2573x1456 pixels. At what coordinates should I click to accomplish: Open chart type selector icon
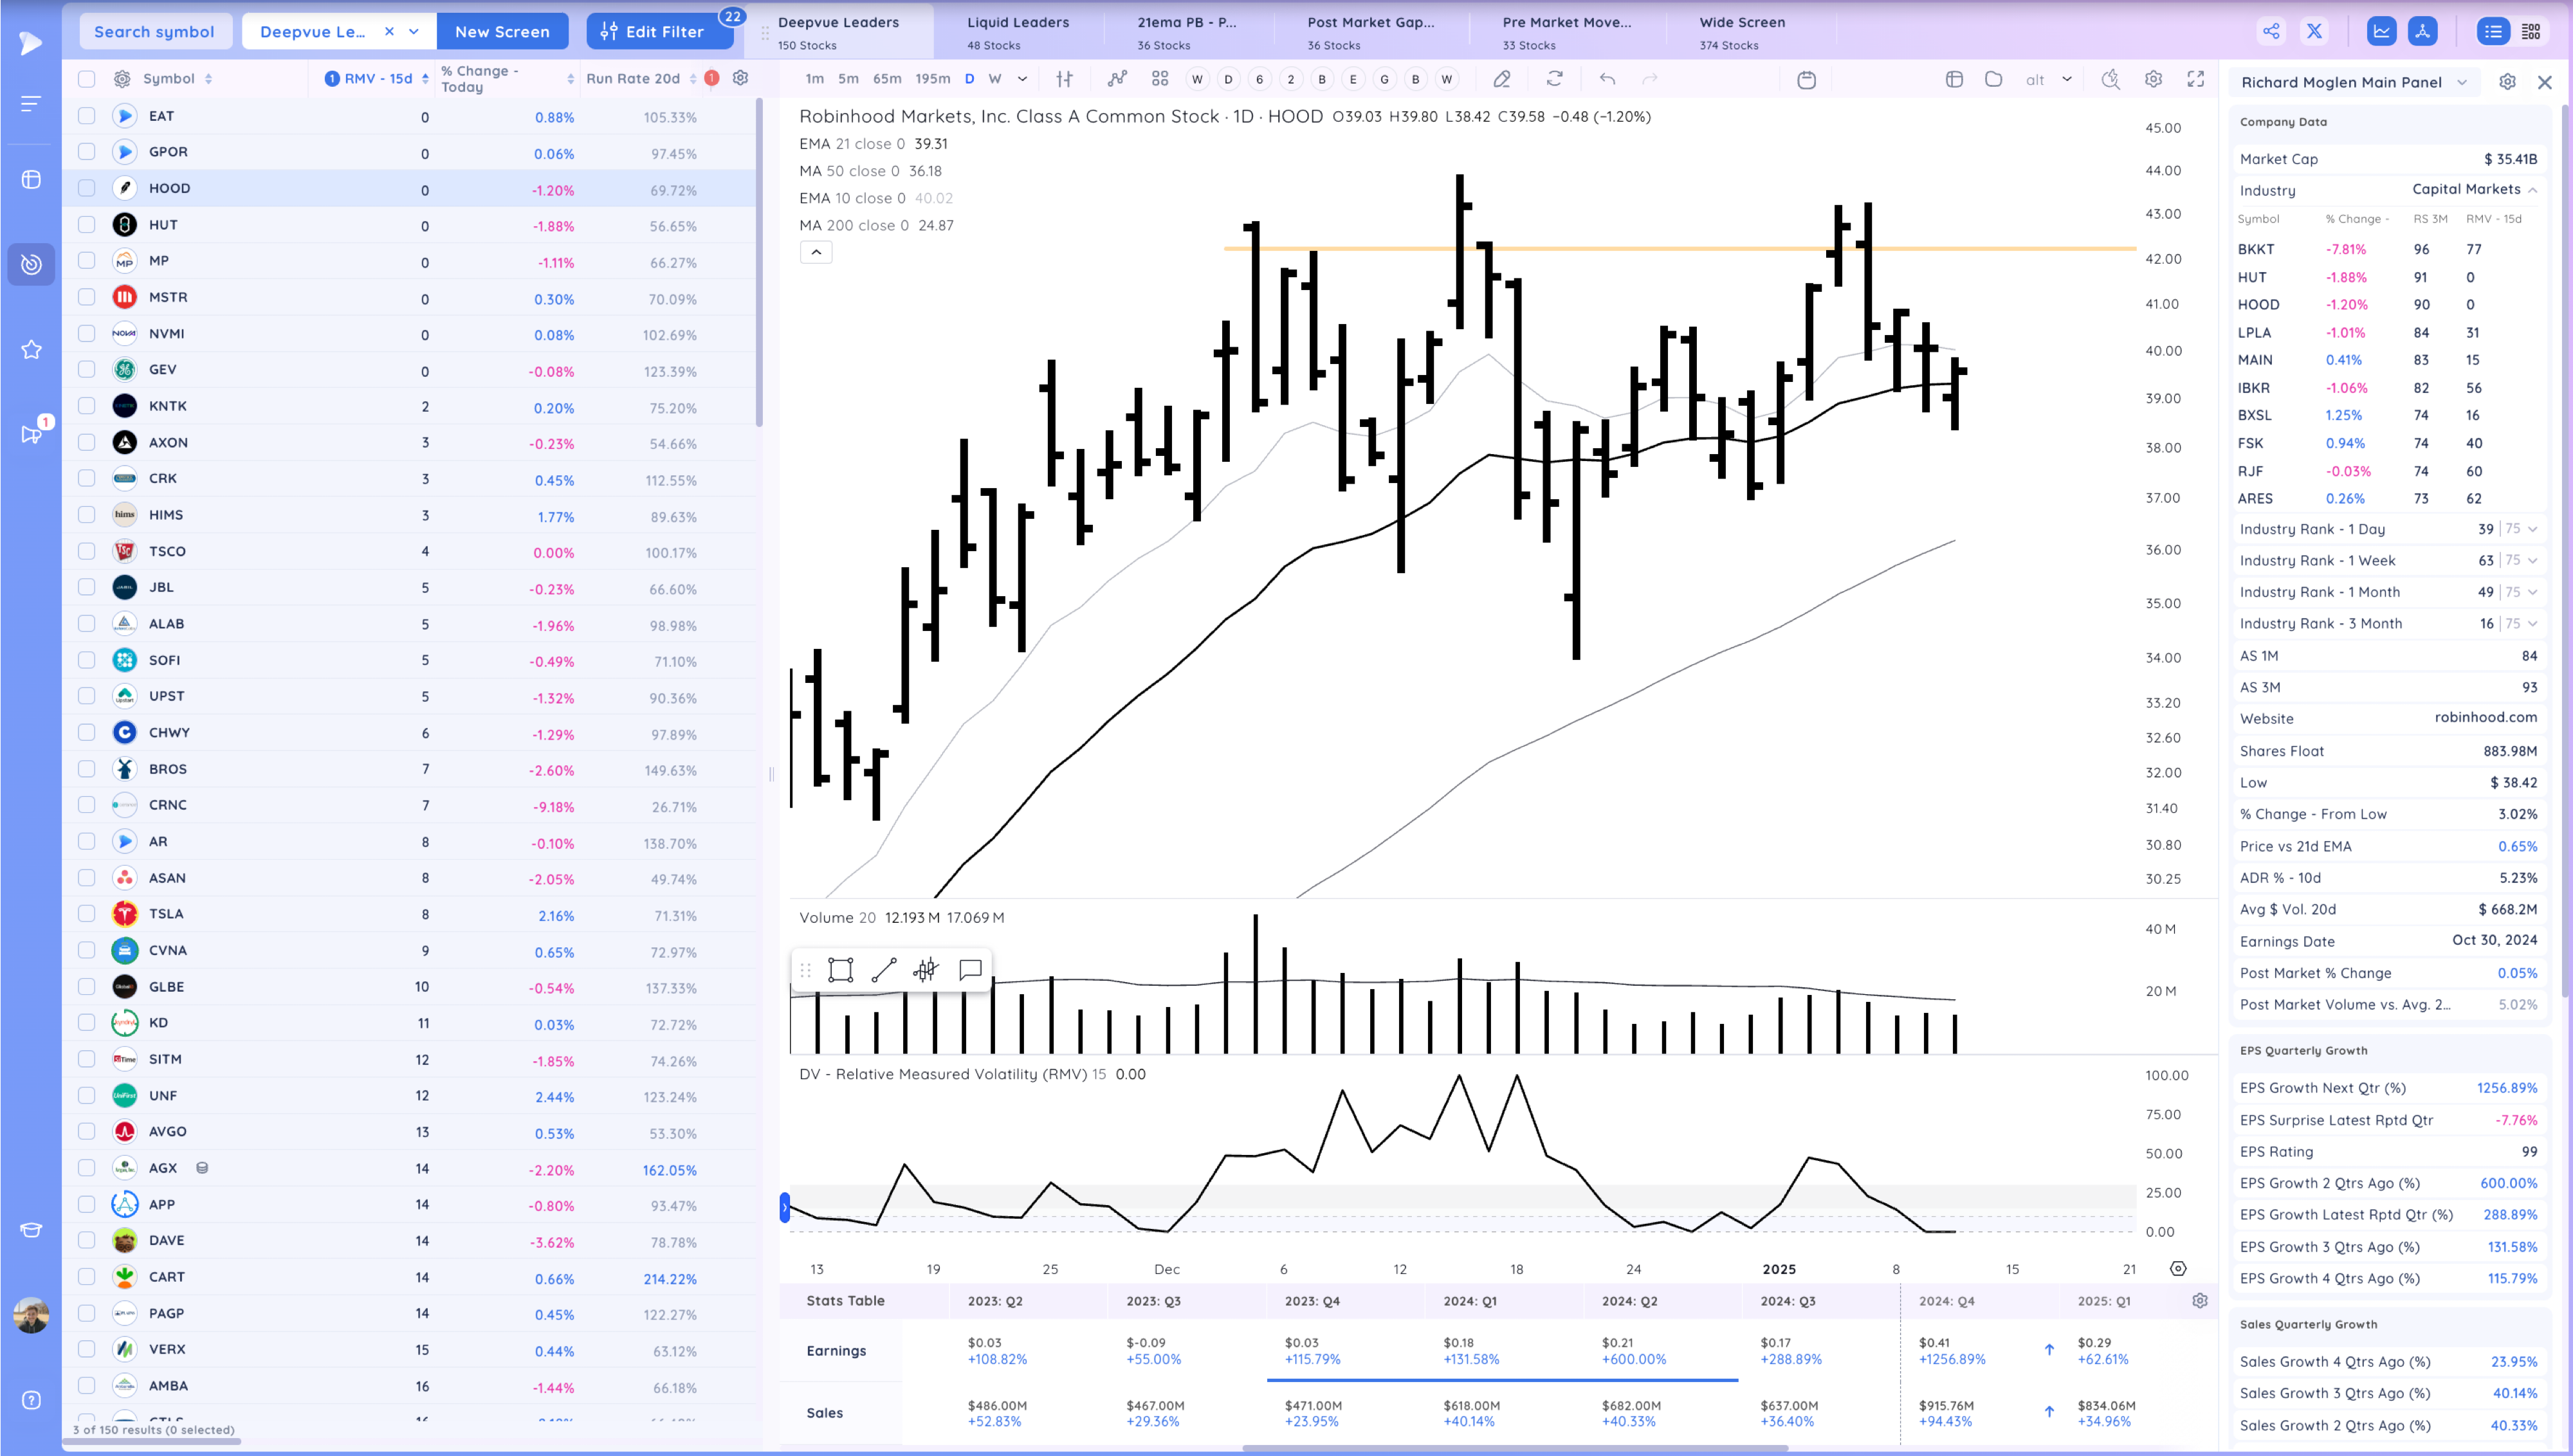tap(1065, 79)
